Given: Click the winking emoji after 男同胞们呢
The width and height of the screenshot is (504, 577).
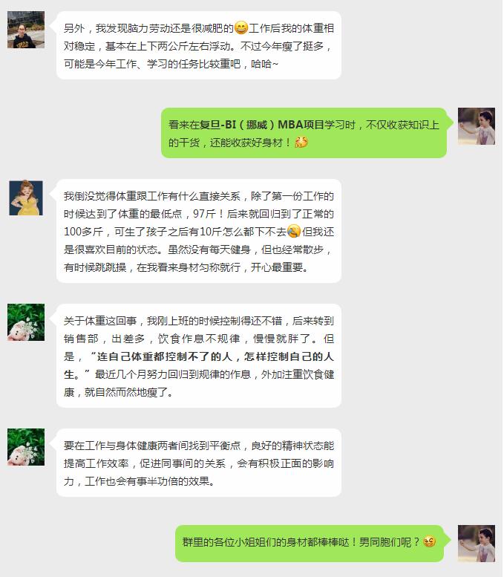Looking at the screenshot, I should 429,541.
